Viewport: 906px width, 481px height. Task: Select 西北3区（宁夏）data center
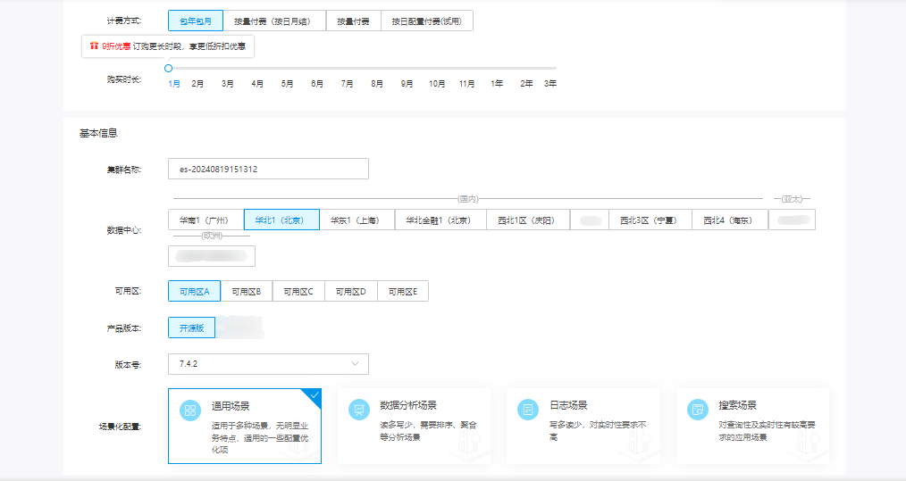click(x=650, y=220)
